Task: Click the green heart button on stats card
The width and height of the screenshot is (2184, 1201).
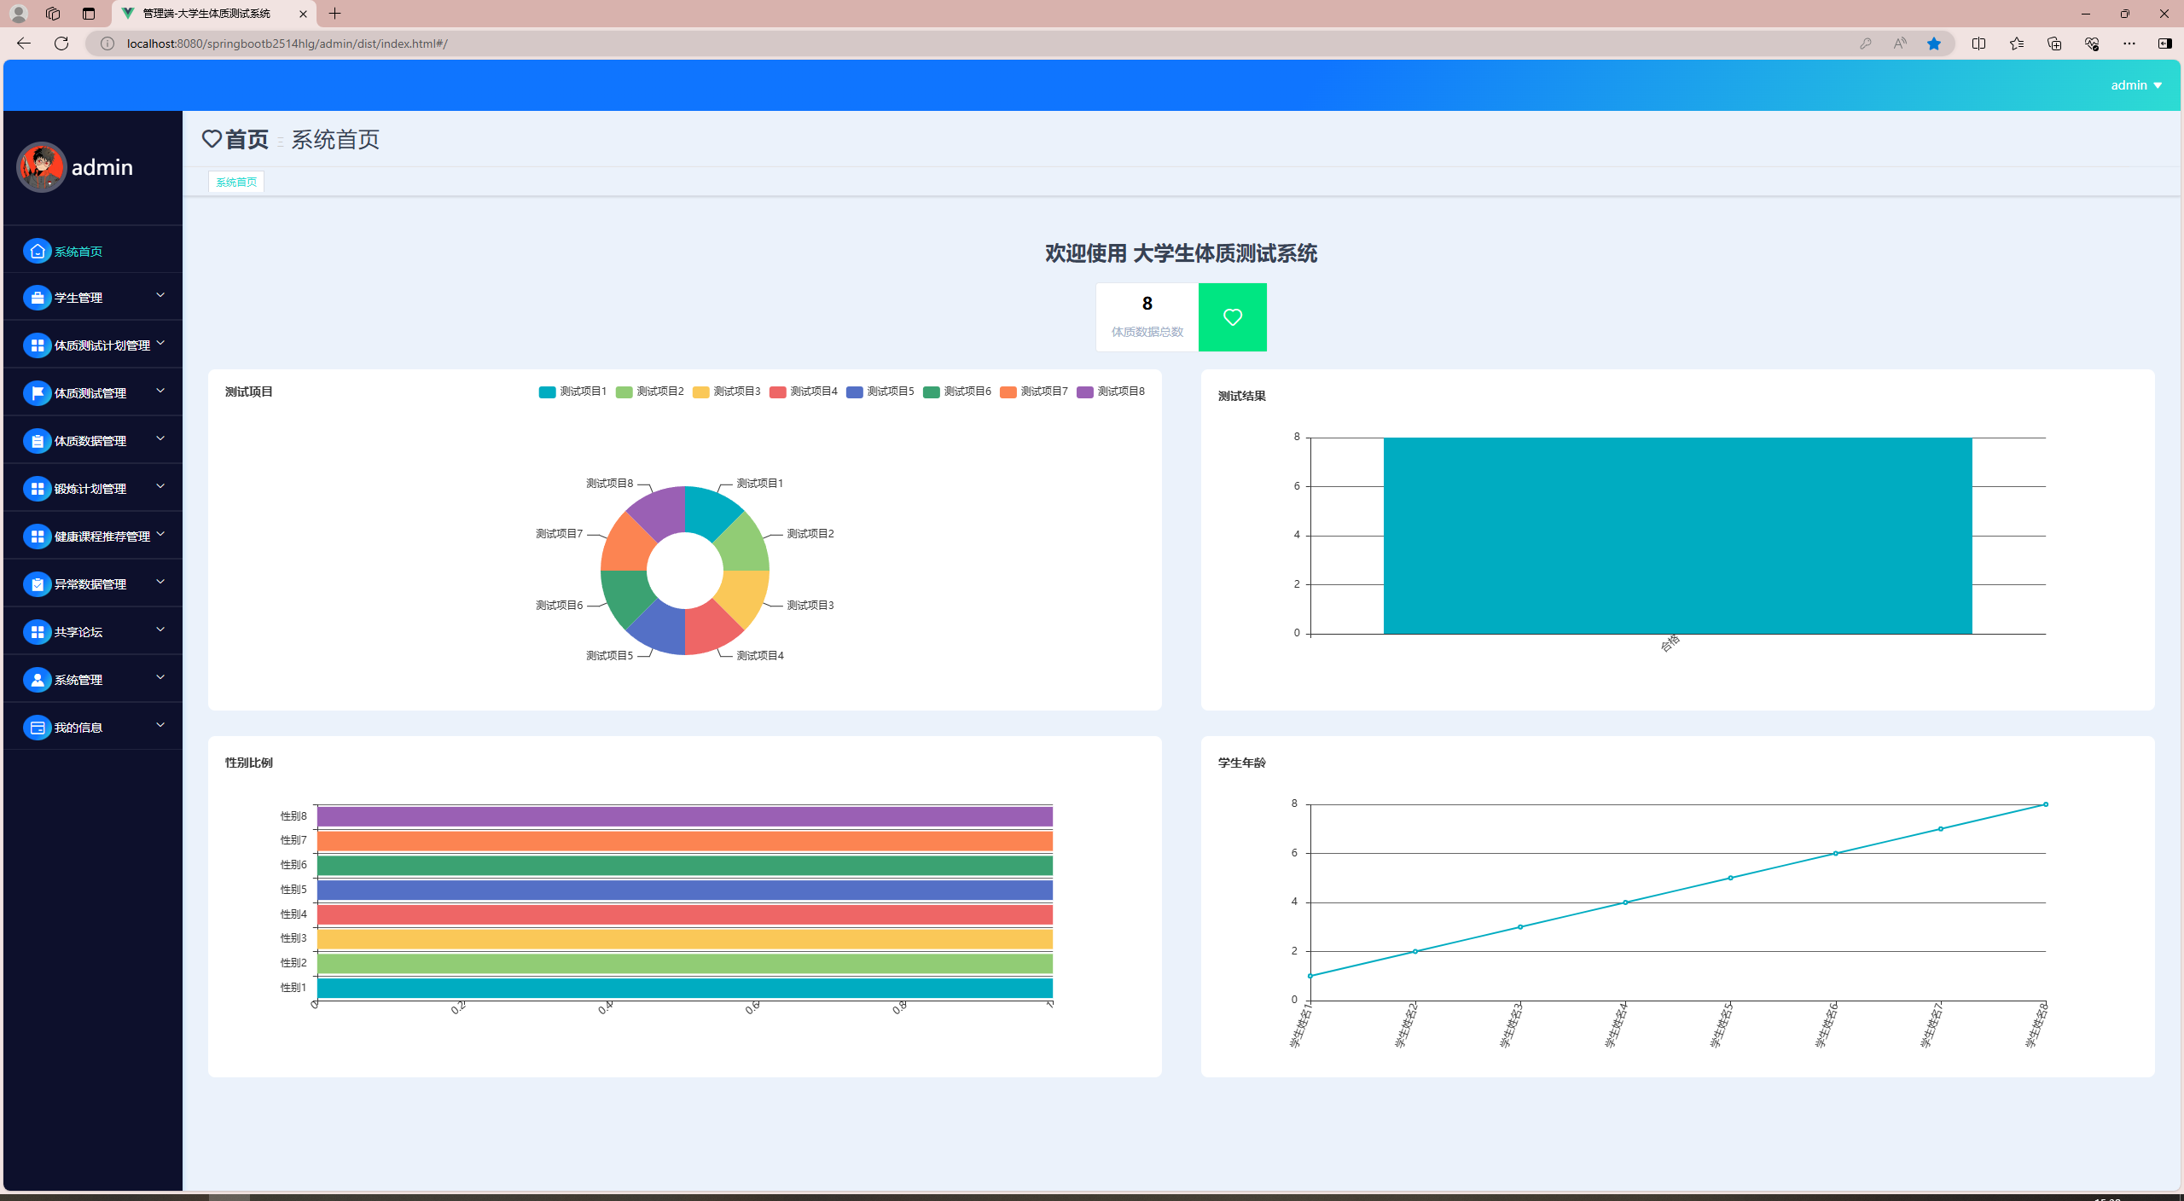Action: click(x=1231, y=316)
